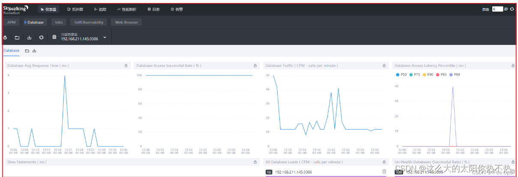Toggle lock on Database Access Latency Percentile panel
The width and height of the screenshot is (518, 177).
513,66
